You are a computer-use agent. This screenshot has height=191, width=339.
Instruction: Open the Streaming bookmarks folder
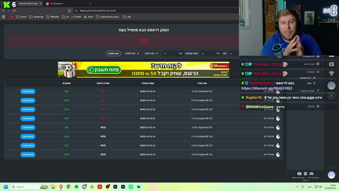pyautogui.click(x=36, y=17)
